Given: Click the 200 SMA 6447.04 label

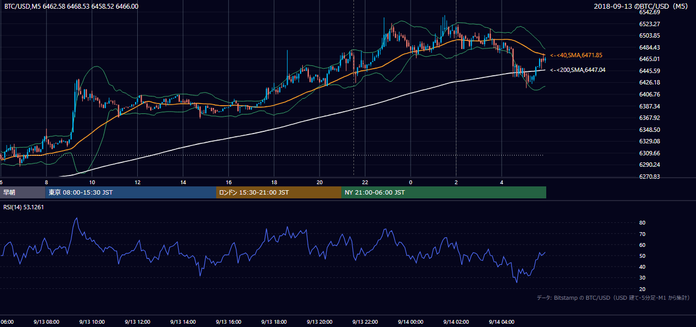Looking at the screenshot, I should (578, 70).
